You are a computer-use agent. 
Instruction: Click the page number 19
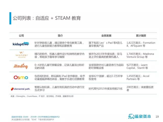[157, 117]
